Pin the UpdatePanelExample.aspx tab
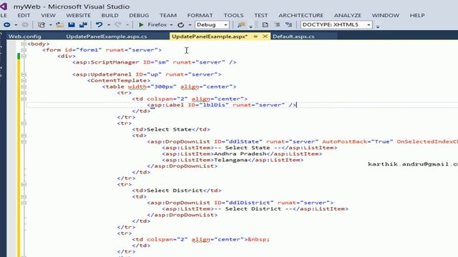 click(x=255, y=36)
